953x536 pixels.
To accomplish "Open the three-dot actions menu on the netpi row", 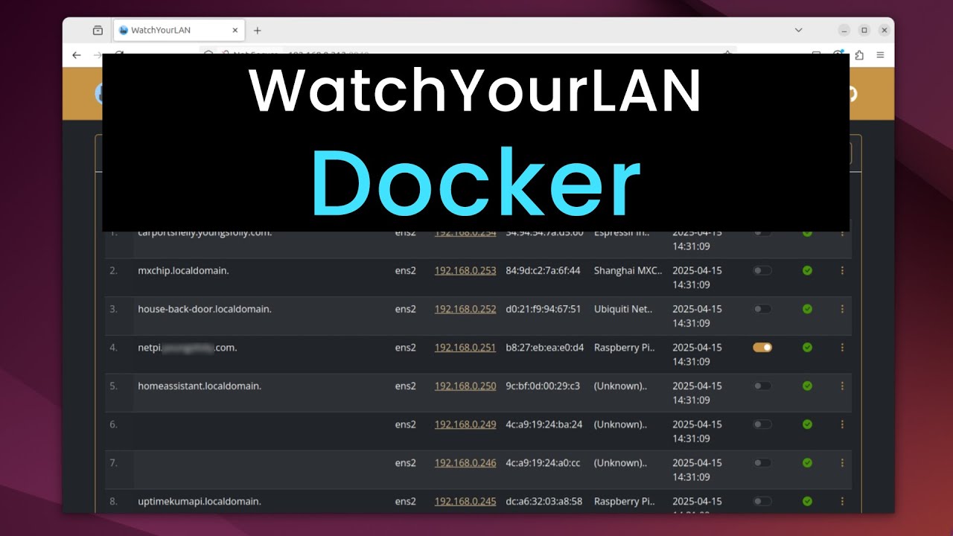I will coord(842,347).
